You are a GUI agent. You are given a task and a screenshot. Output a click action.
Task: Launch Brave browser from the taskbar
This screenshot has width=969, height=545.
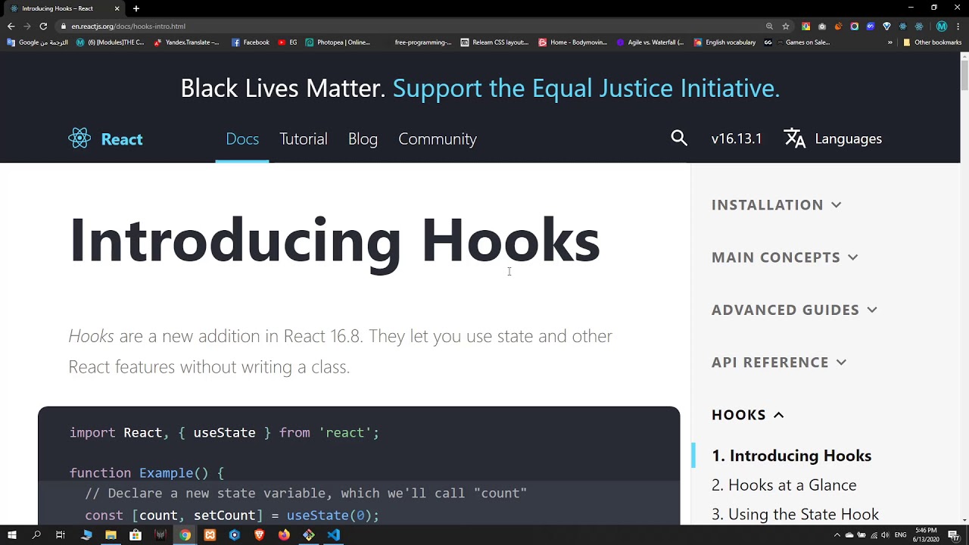point(259,535)
